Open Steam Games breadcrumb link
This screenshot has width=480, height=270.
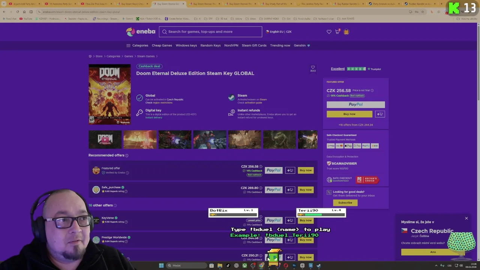(146, 56)
